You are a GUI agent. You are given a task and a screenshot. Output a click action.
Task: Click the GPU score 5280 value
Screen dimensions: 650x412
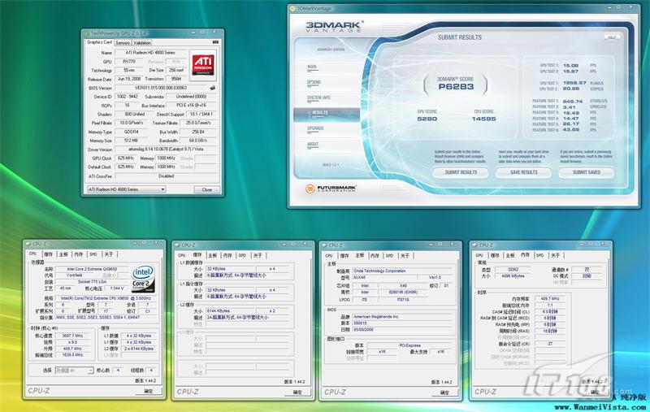click(427, 119)
